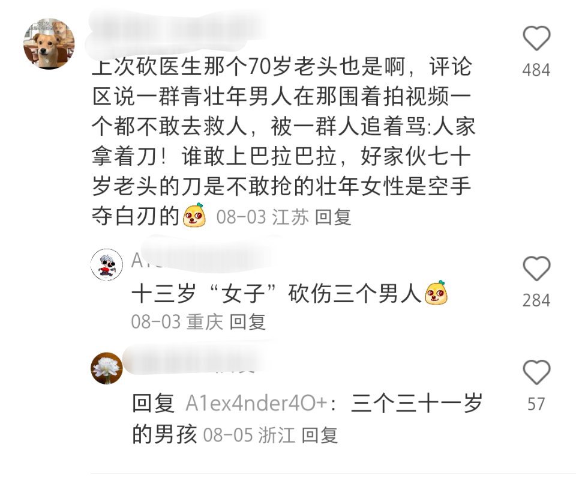This screenshot has width=576, height=477.
Task: Tap the emoji ending the top comment
Action: tap(194, 215)
